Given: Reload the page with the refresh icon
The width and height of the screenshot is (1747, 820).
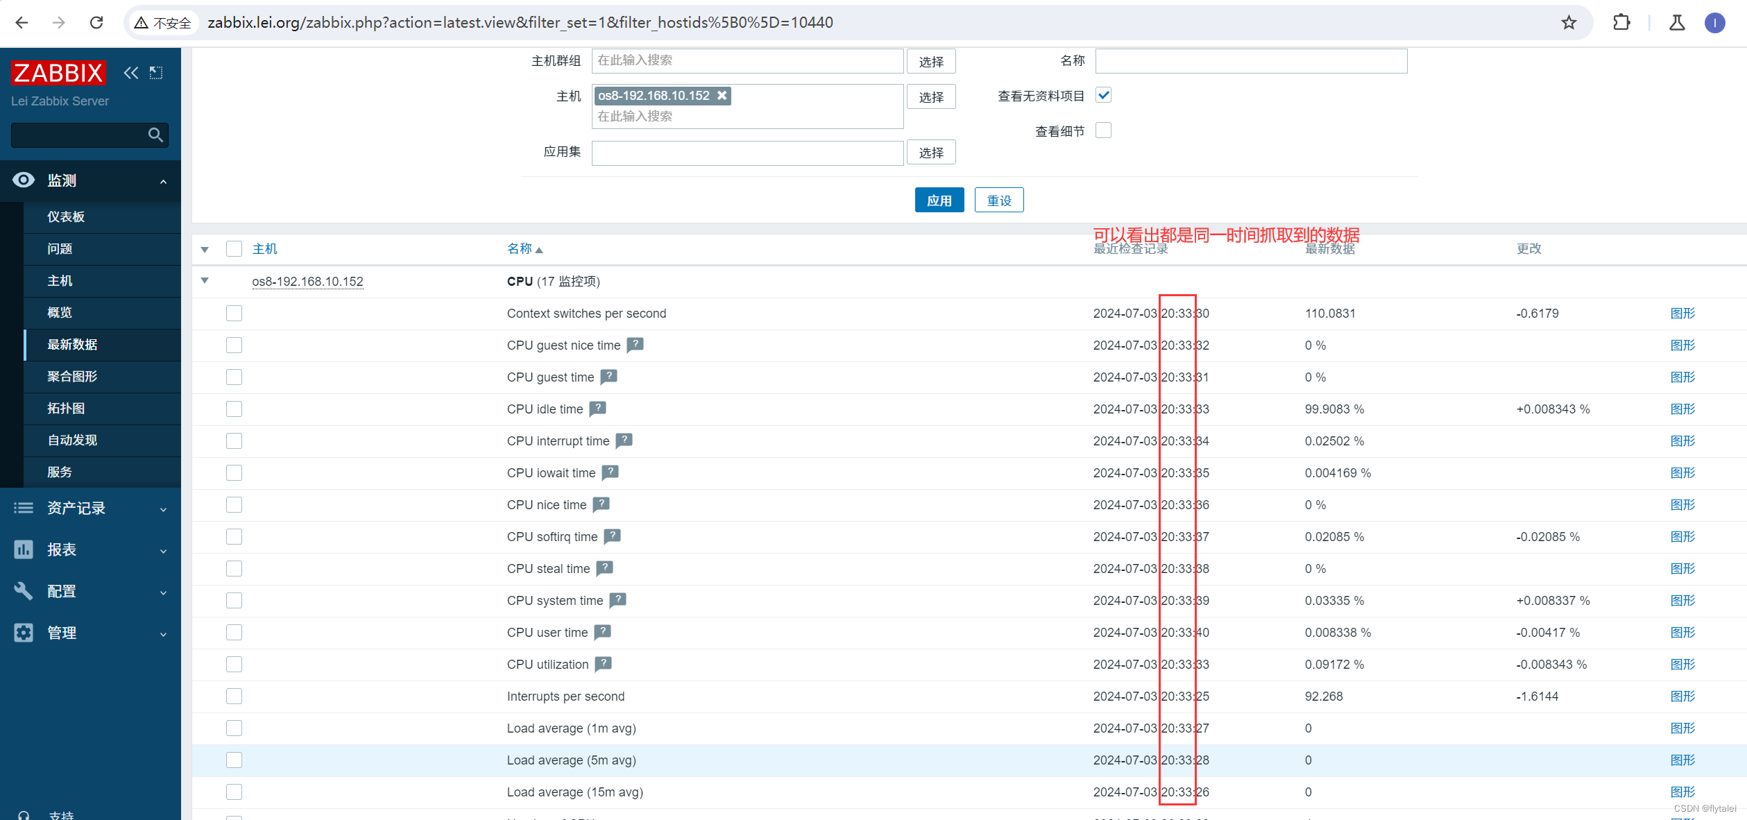Looking at the screenshot, I should (96, 23).
